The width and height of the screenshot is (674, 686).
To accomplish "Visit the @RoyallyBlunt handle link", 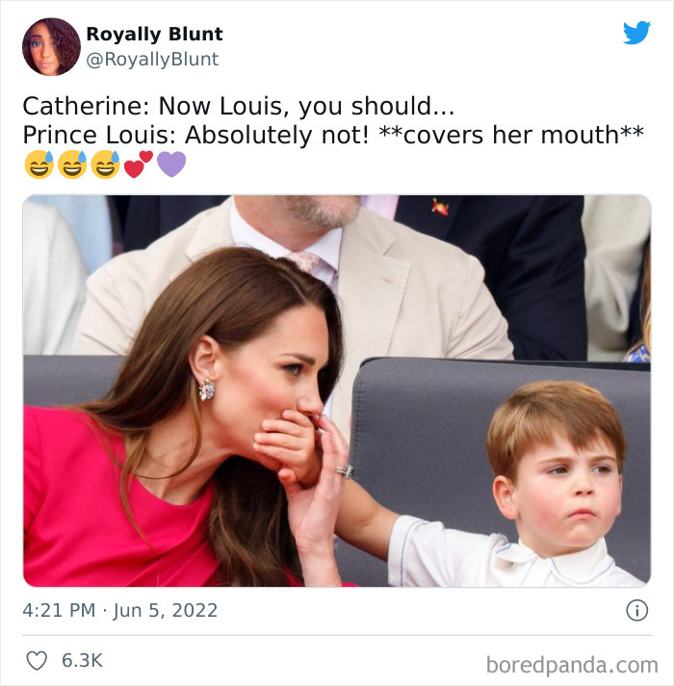I will coord(152,59).
